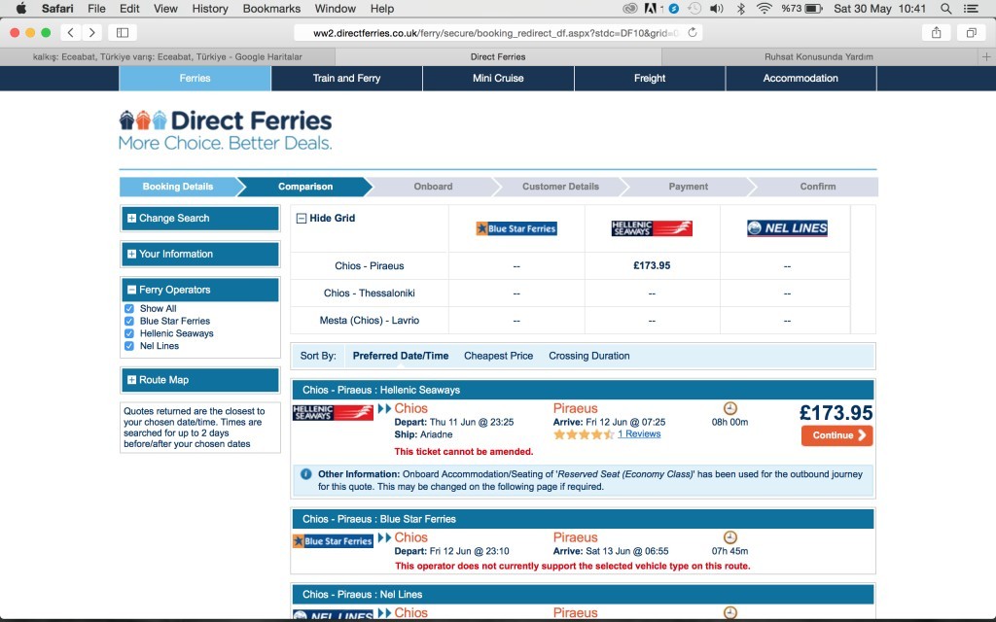This screenshot has width=996, height=622.
Task: Click the Direct Ferries logo
Action: (x=225, y=129)
